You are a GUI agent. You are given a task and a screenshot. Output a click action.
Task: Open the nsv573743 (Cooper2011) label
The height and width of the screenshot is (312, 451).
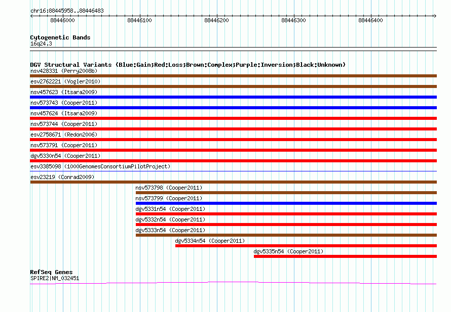point(64,103)
